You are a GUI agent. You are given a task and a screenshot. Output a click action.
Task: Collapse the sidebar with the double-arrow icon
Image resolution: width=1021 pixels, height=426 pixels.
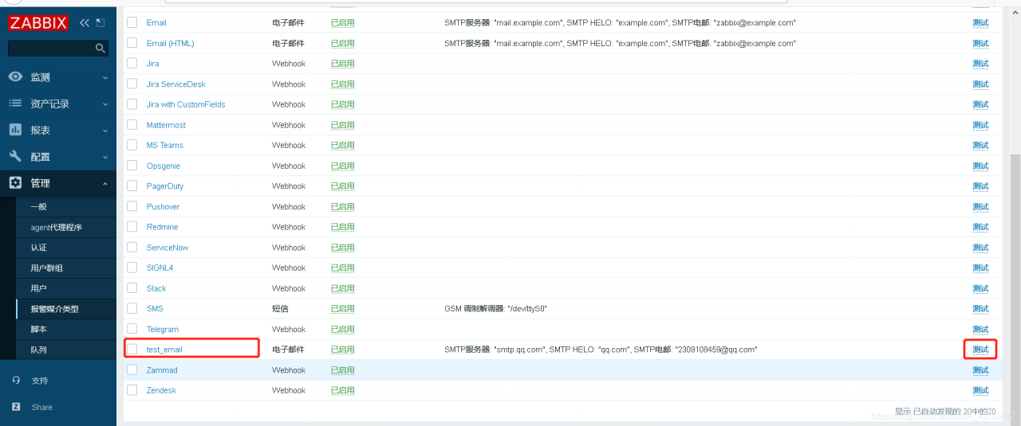coord(85,22)
